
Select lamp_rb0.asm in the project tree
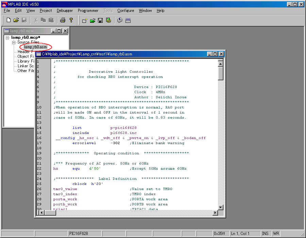[35, 47]
